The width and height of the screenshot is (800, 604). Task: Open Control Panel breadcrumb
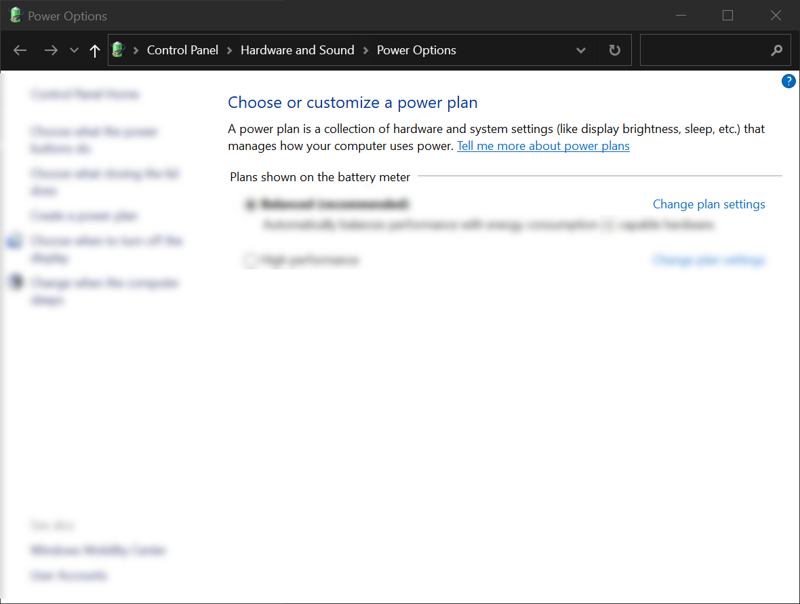182,50
